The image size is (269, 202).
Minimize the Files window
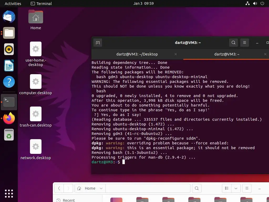[260, 189]
